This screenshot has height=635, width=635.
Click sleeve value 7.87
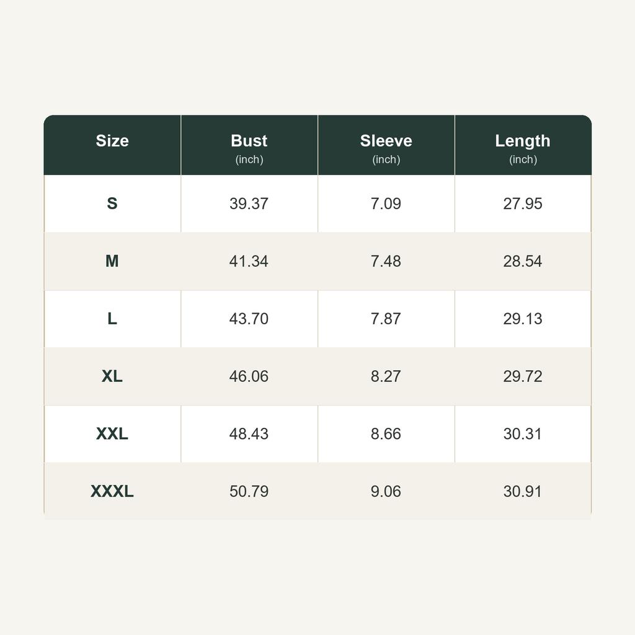pos(386,319)
